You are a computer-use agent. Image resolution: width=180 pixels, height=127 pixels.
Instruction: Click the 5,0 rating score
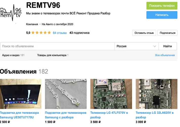28,33
